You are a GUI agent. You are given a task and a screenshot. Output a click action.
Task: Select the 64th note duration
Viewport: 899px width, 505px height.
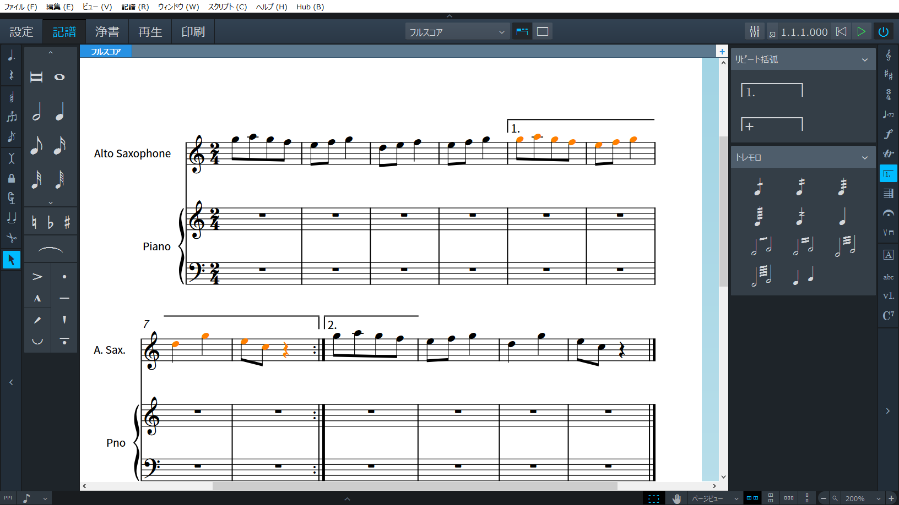pos(59,179)
